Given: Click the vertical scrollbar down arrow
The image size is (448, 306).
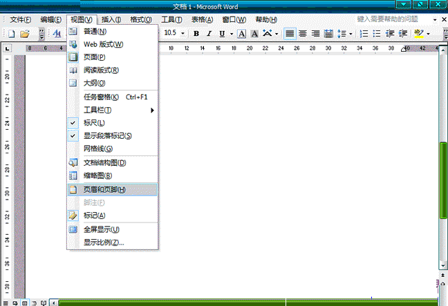Looking at the screenshot, I should pos(443,266).
